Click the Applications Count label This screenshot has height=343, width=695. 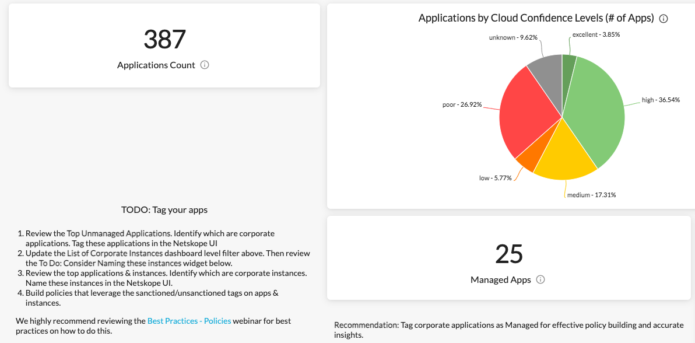coord(156,65)
